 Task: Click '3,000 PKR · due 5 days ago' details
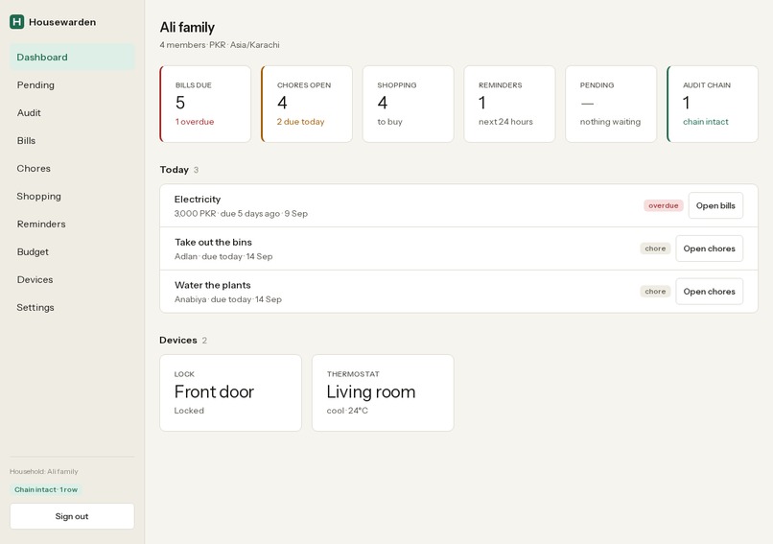tap(241, 214)
